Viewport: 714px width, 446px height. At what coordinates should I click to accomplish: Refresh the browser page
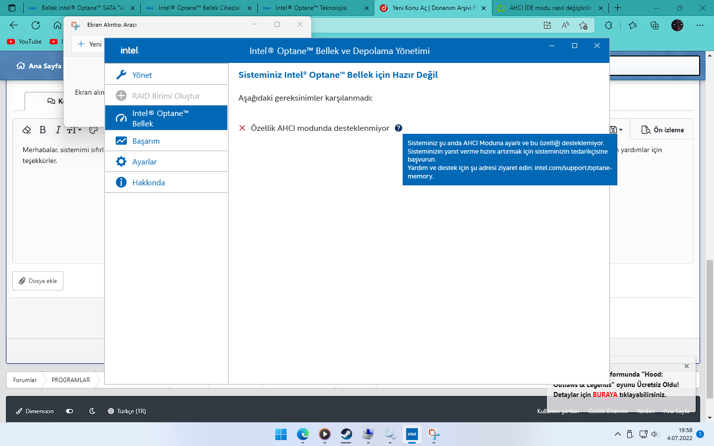click(36, 25)
